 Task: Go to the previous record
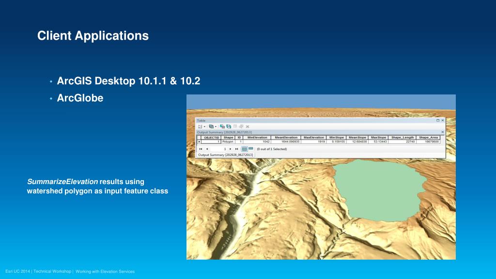(x=207, y=149)
